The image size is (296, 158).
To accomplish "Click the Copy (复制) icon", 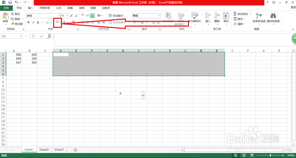I will coord(12,19).
